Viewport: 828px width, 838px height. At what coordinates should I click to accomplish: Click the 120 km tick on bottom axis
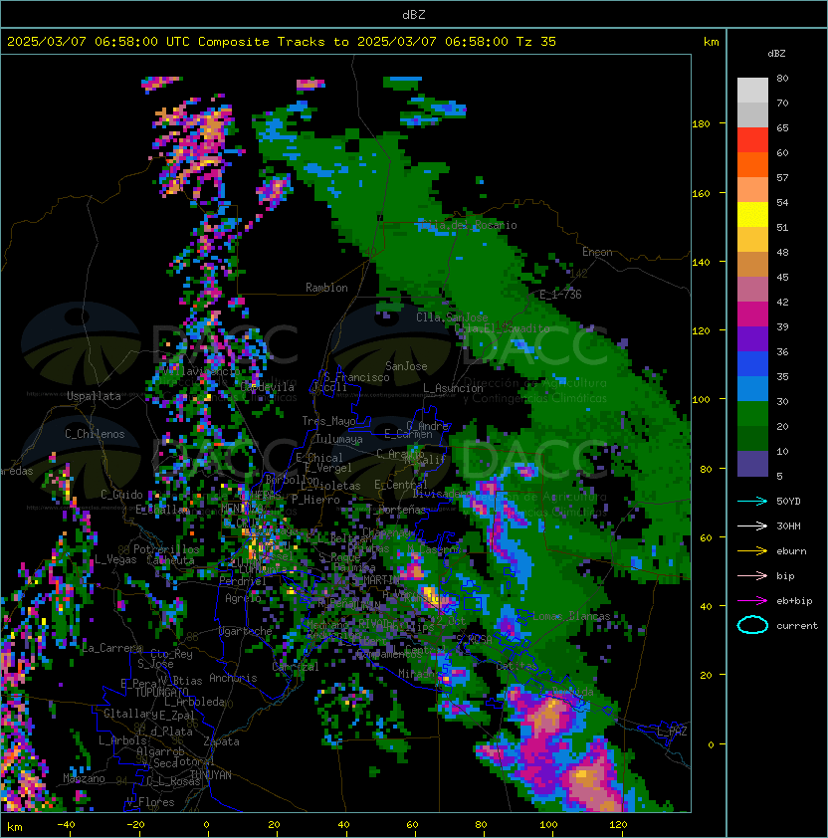pos(618,825)
